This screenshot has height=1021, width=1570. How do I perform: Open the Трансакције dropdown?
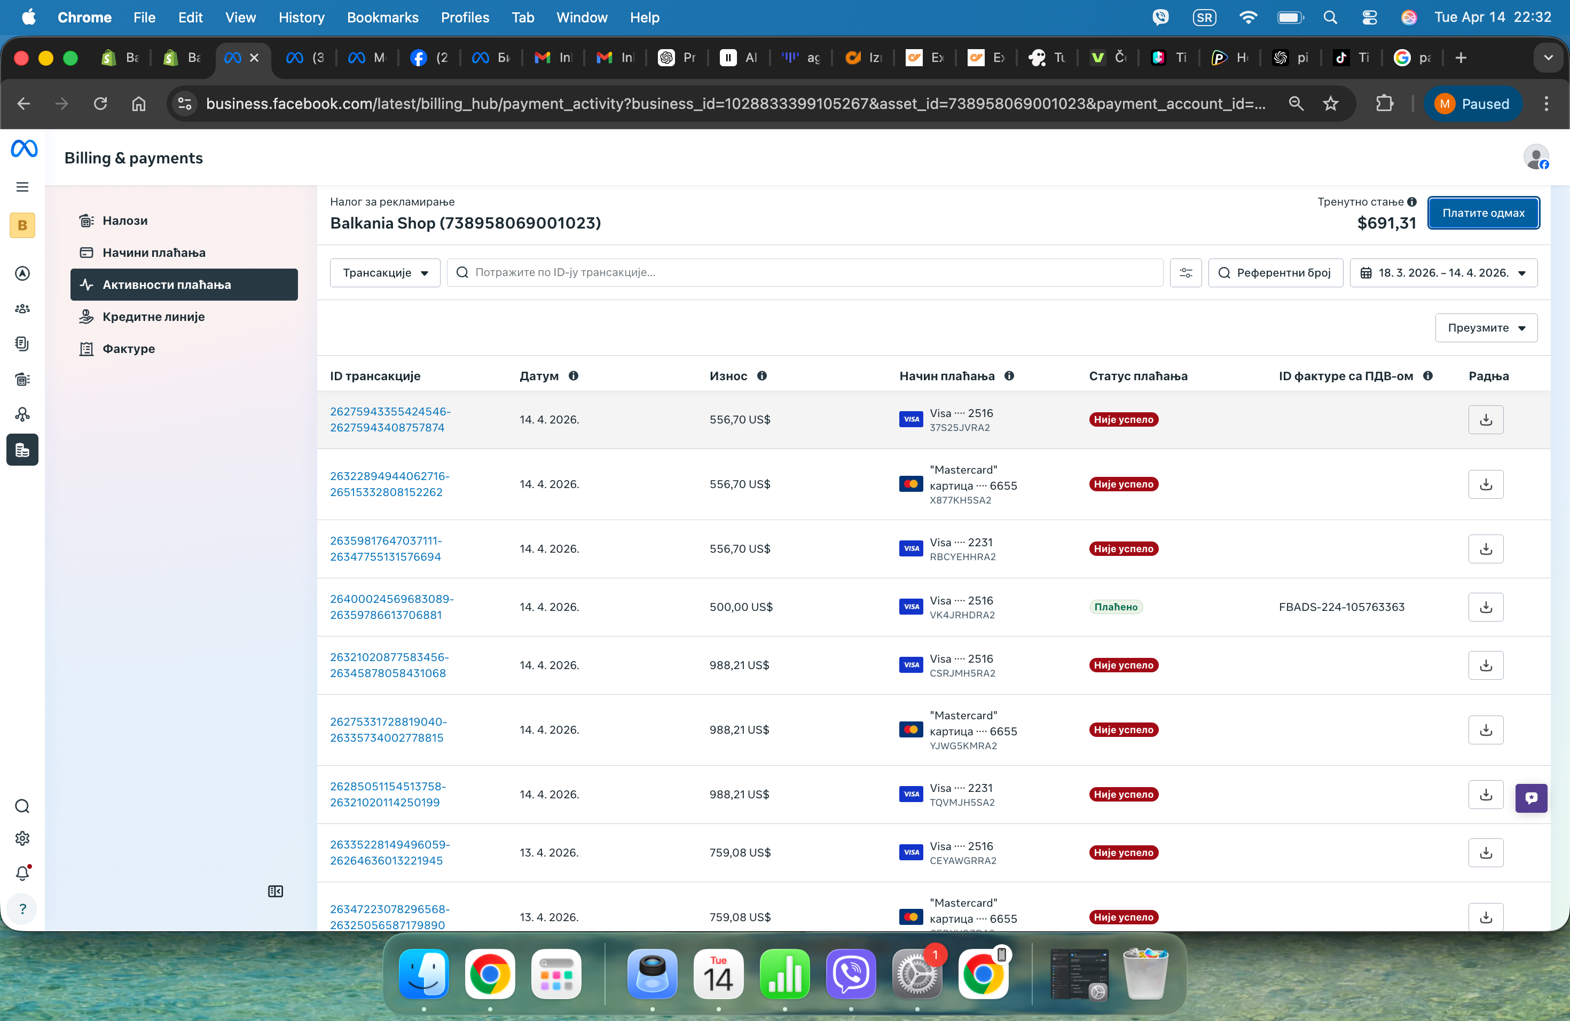coord(385,273)
